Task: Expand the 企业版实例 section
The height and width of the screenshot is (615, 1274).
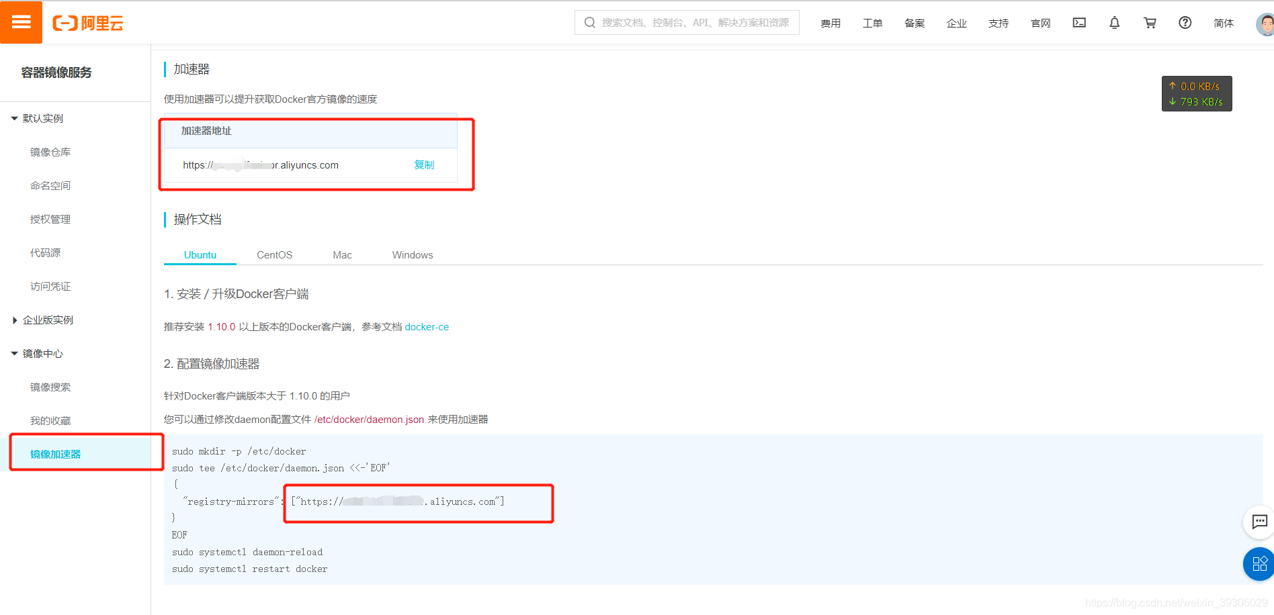Action: pos(42,320)
